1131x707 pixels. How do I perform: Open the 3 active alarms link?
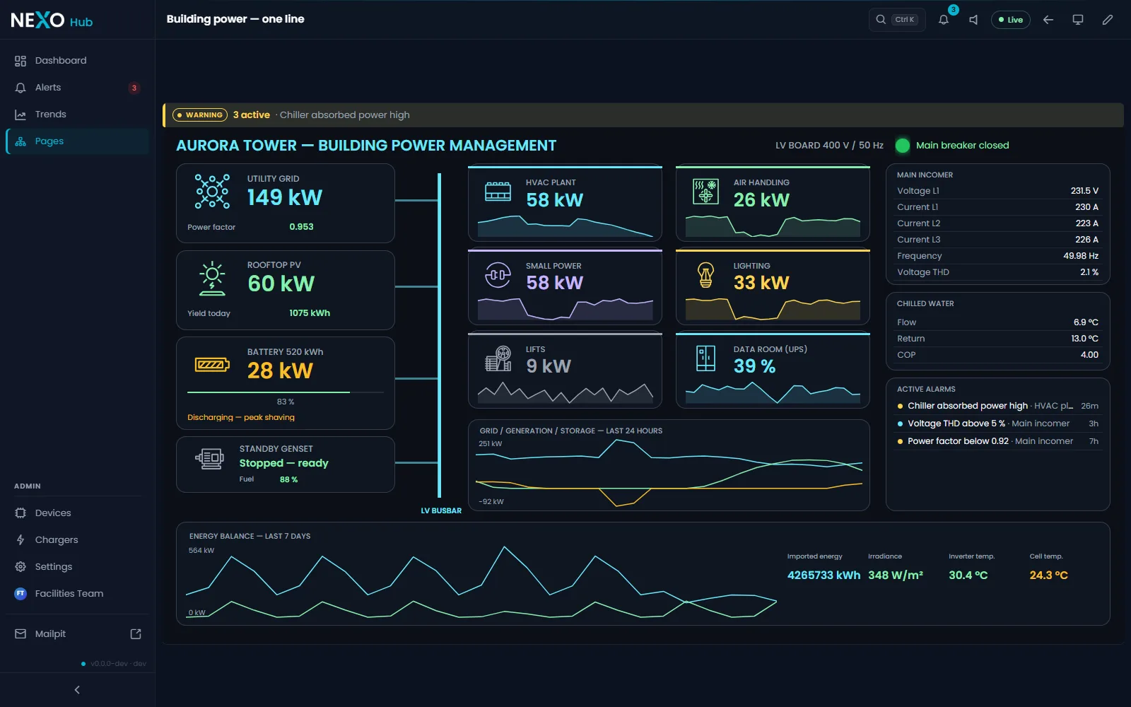[x=252, y=115]
